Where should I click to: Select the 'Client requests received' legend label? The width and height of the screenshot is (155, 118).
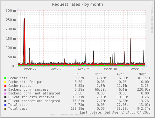31,97
